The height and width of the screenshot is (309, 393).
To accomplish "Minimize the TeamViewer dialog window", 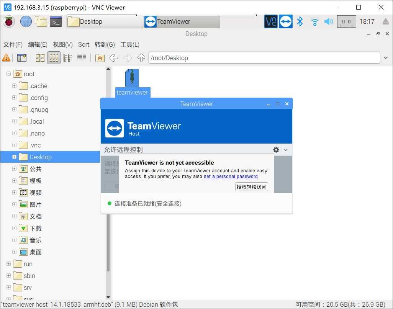I will [x=269, y=104].
